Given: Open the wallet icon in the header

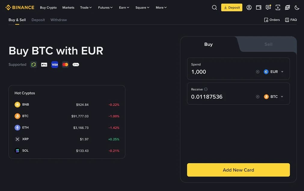Looking at the screenshot, I should click(259, 7).
